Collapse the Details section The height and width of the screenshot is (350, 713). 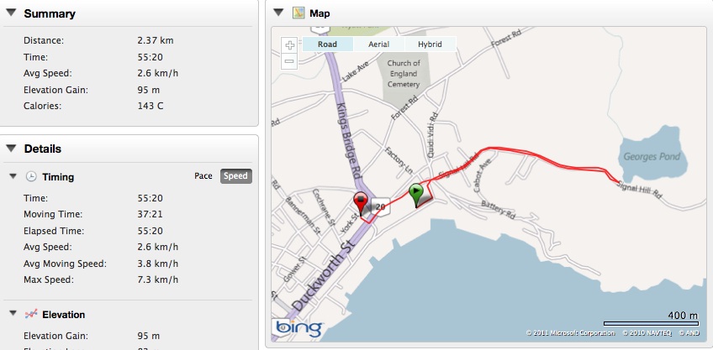point(11,149)
